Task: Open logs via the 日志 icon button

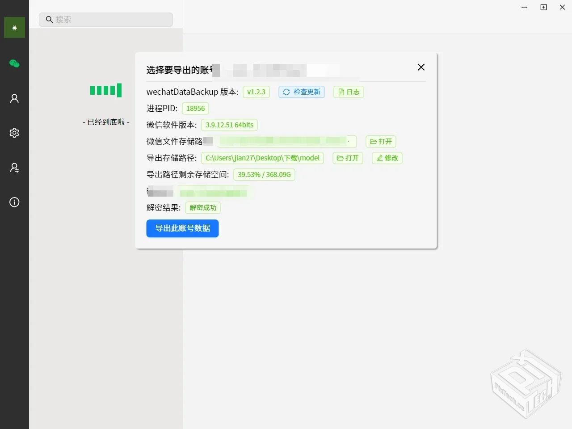Action: [348, 92]
